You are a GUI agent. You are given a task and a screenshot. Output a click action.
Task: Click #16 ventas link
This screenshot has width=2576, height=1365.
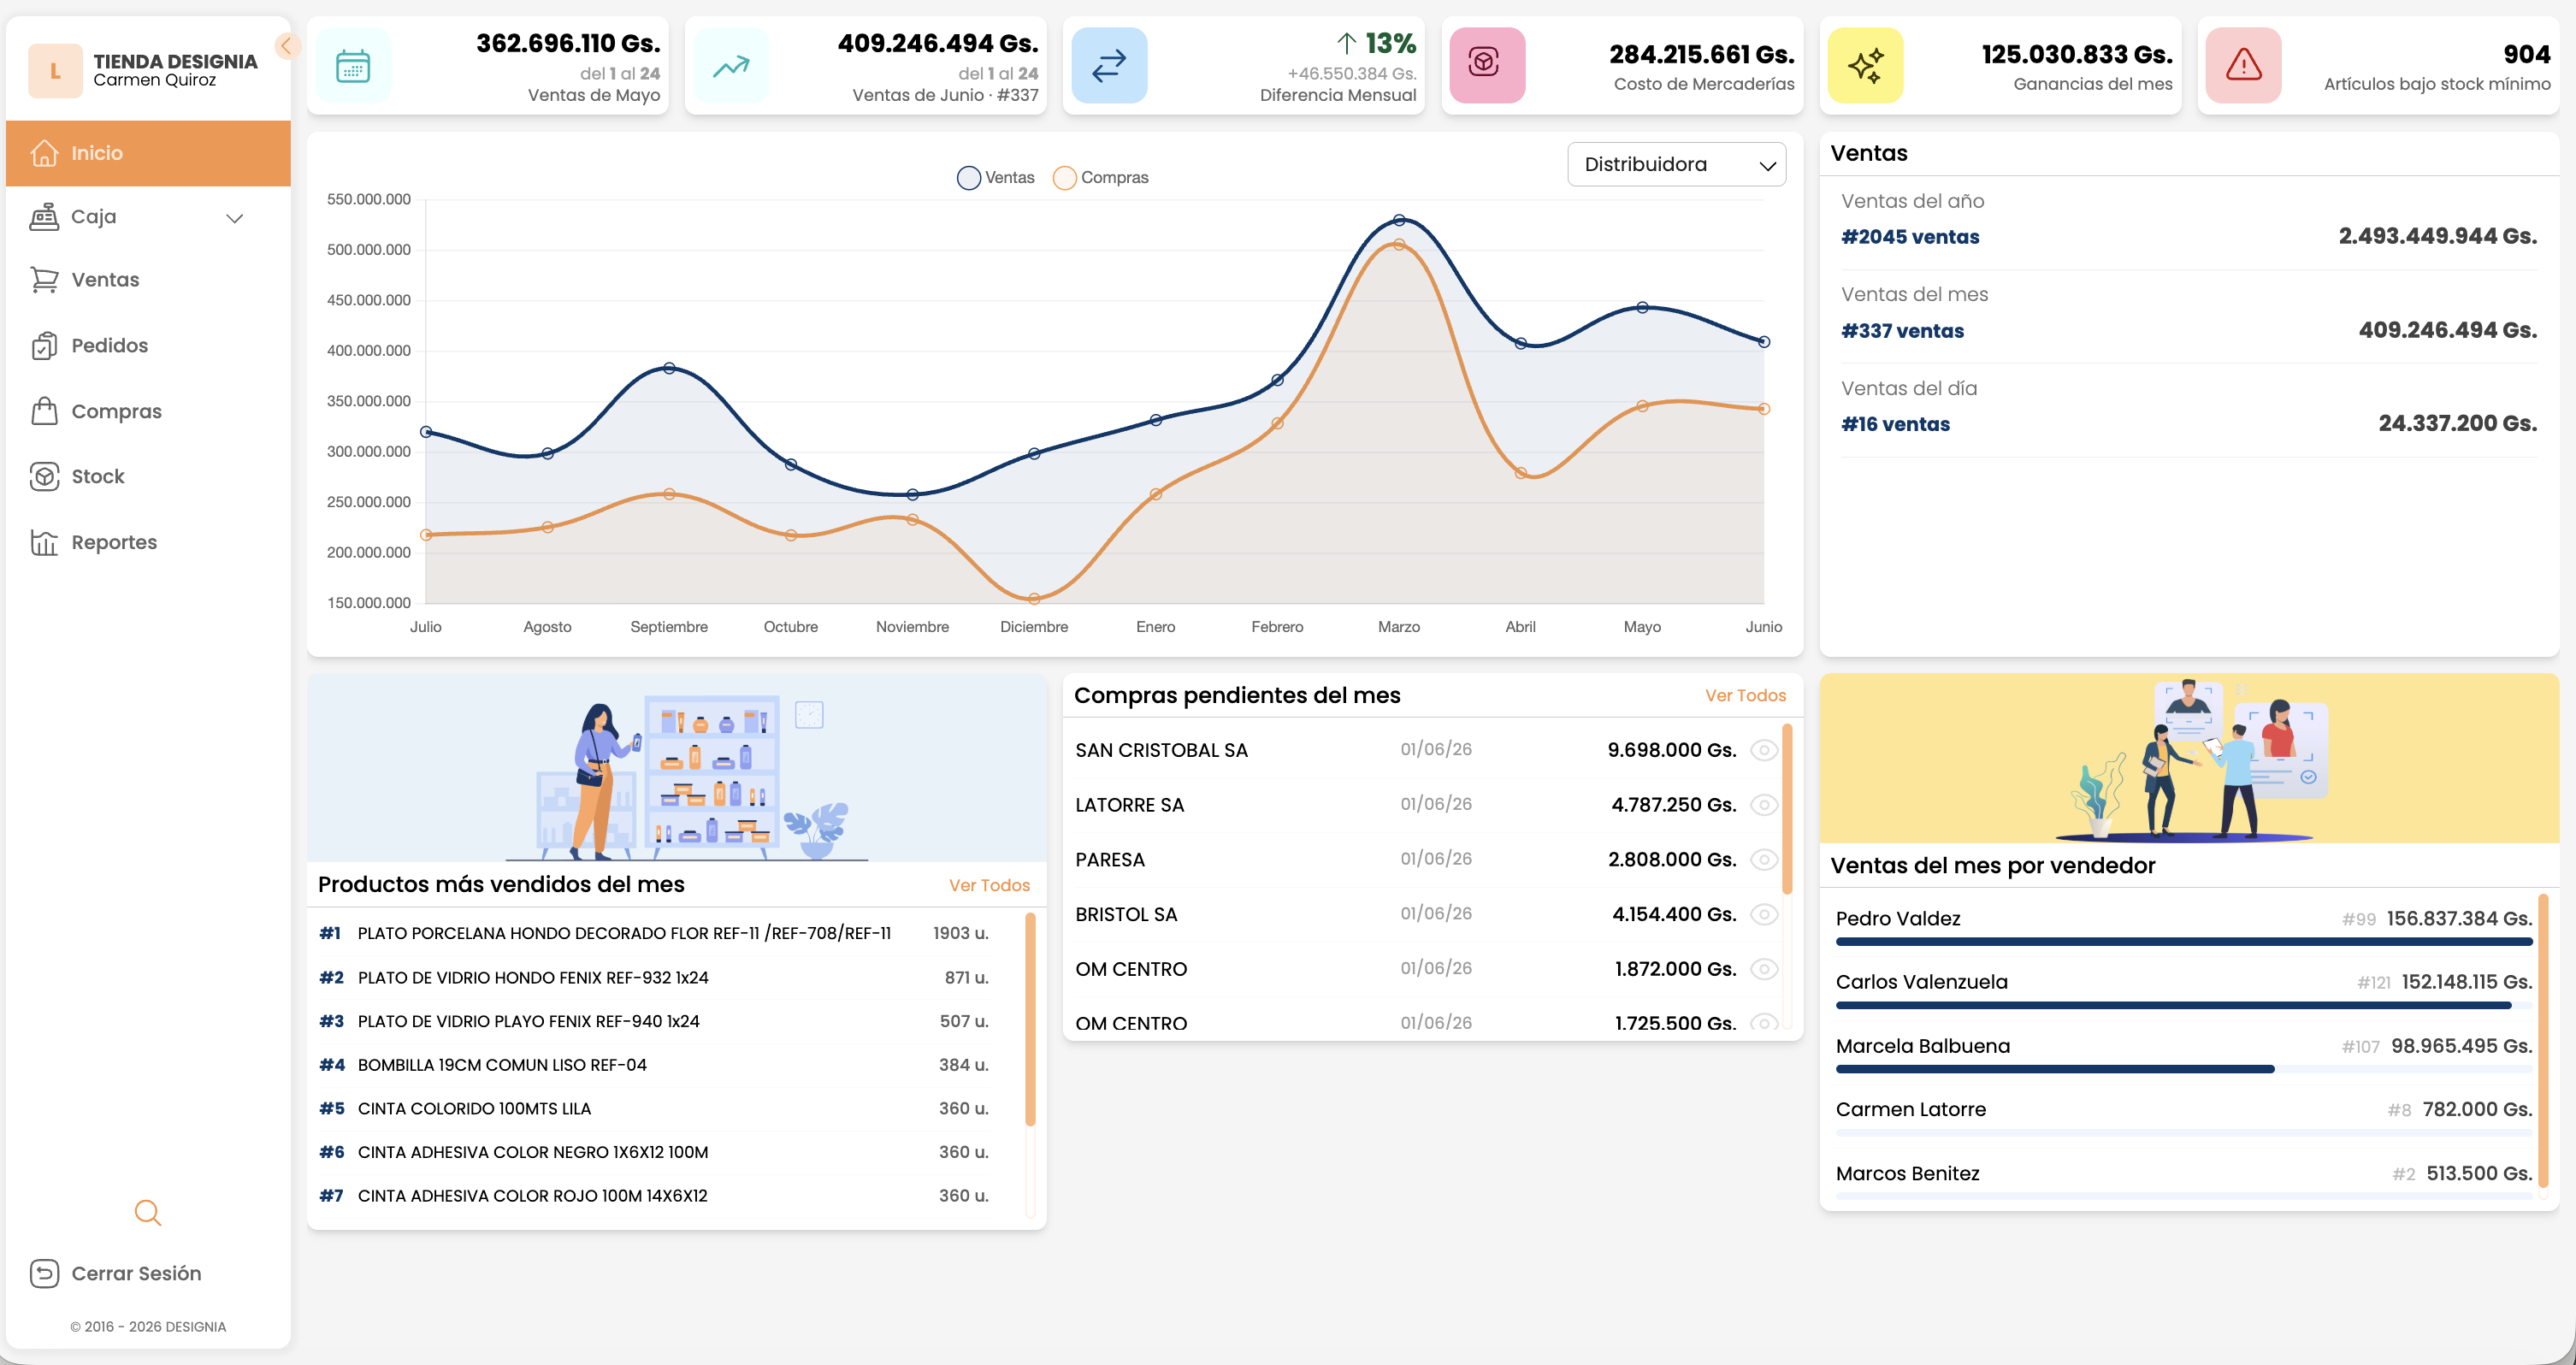coord(1895,424)
